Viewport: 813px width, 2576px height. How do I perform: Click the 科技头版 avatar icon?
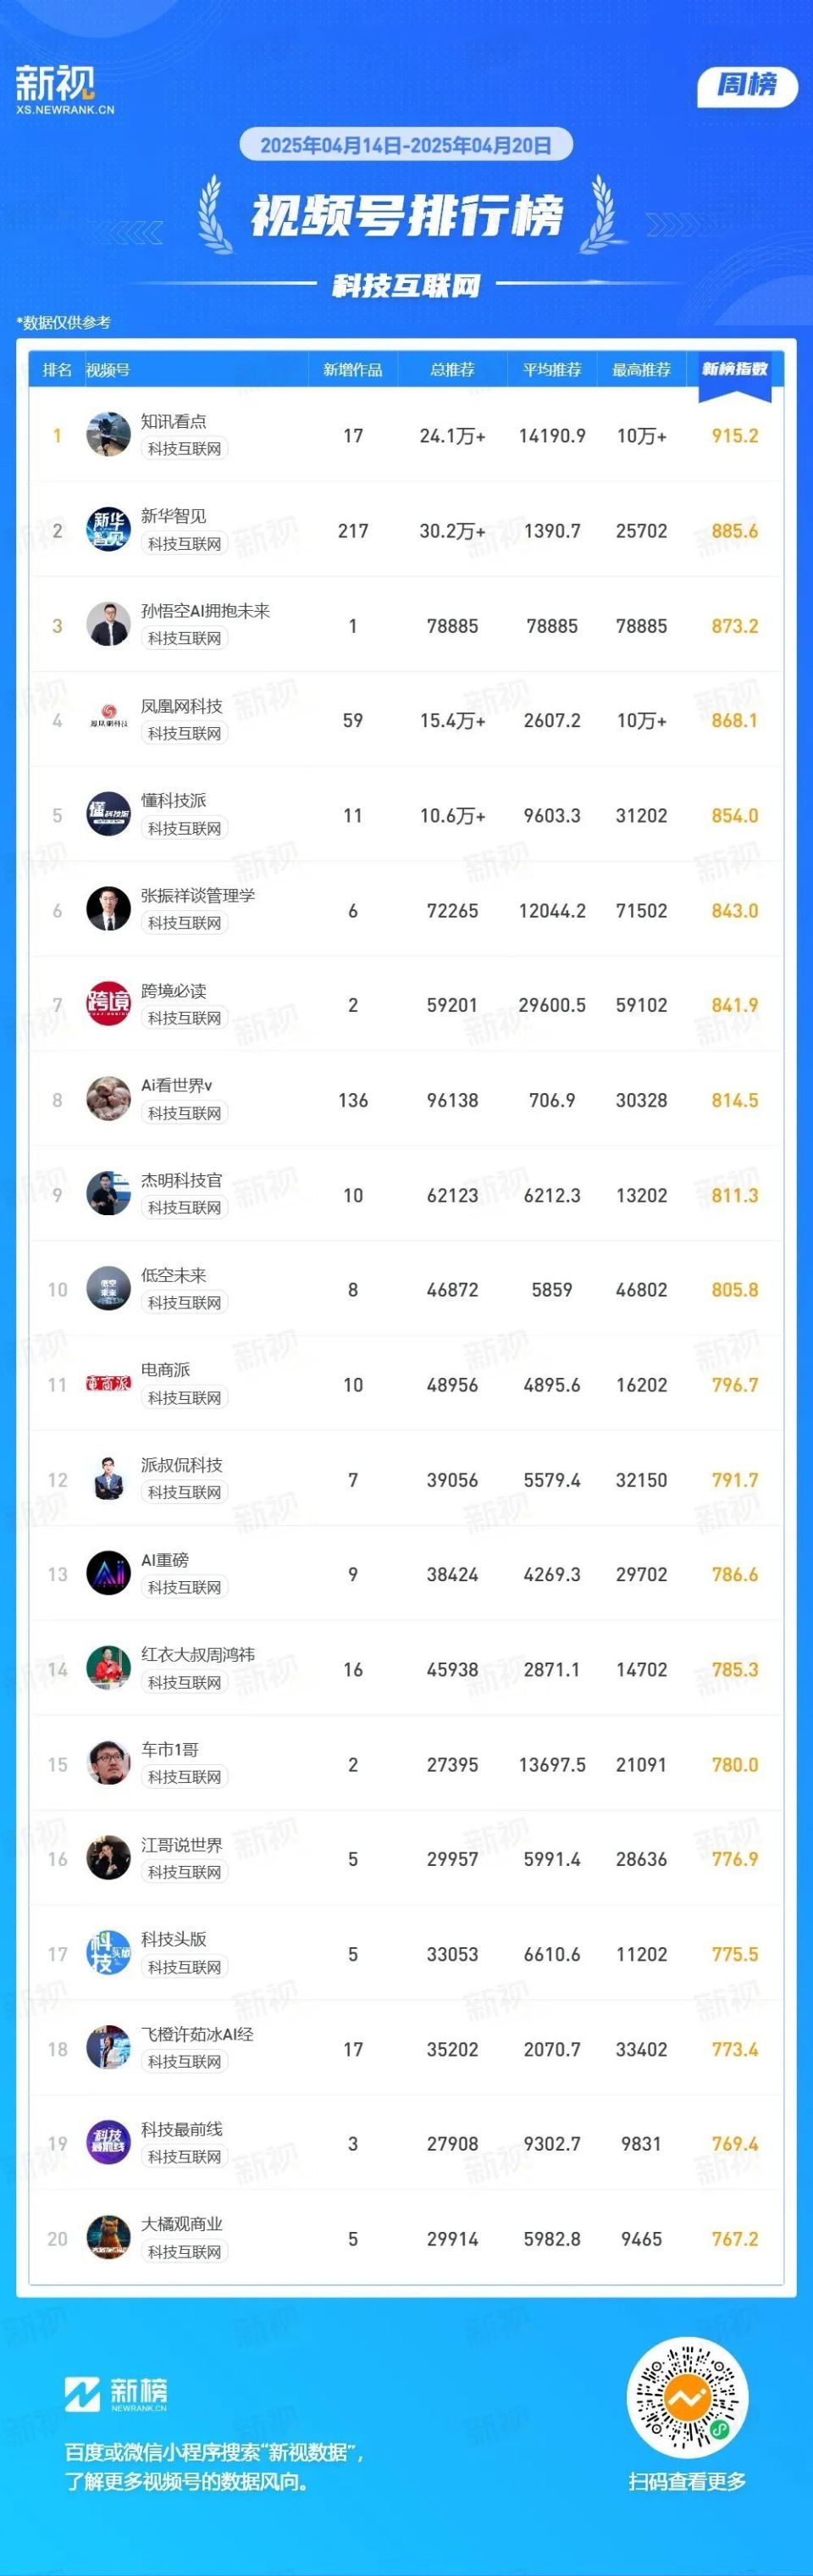(x=108, y=1953)
